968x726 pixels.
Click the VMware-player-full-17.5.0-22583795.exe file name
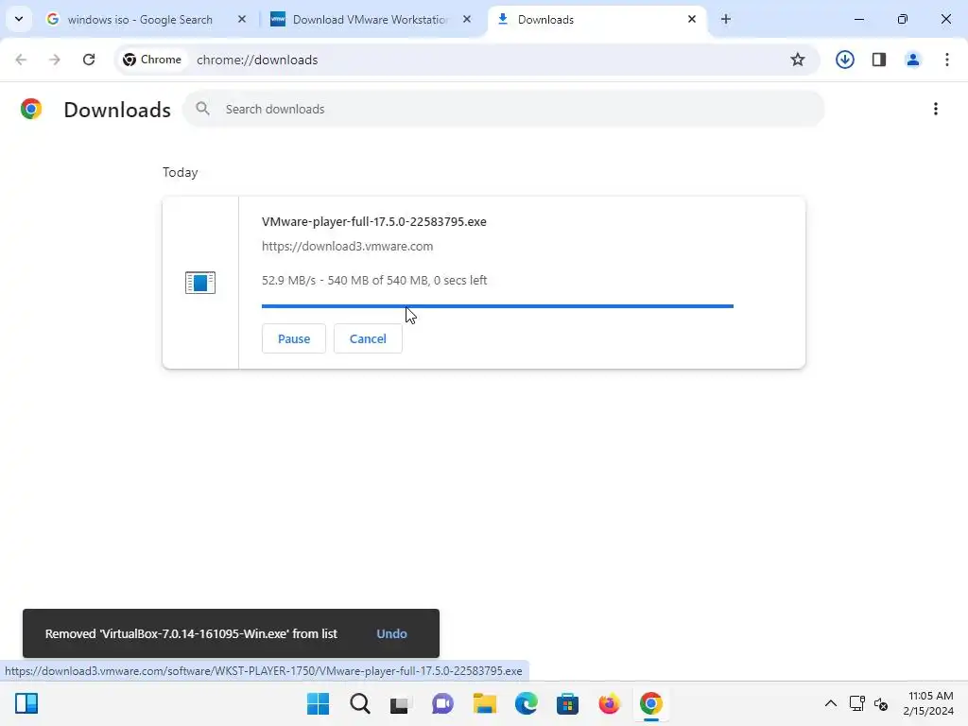(374, 221)
